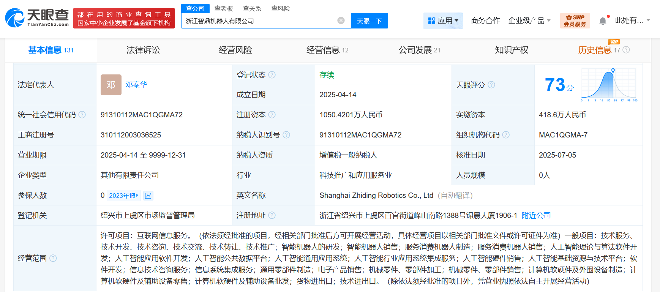Select business term 2025-04-14 至 9999-12-31
660x292 pixels.
(x=143, y=155)
